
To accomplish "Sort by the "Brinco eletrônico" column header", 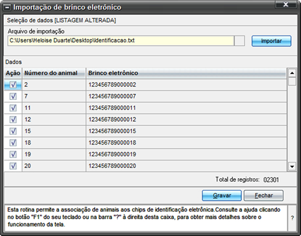I will coord(187,73).
